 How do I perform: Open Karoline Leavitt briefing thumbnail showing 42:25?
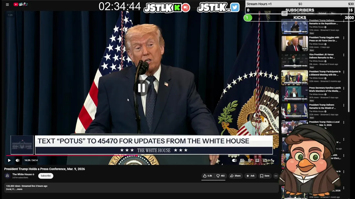coord(295,94)
